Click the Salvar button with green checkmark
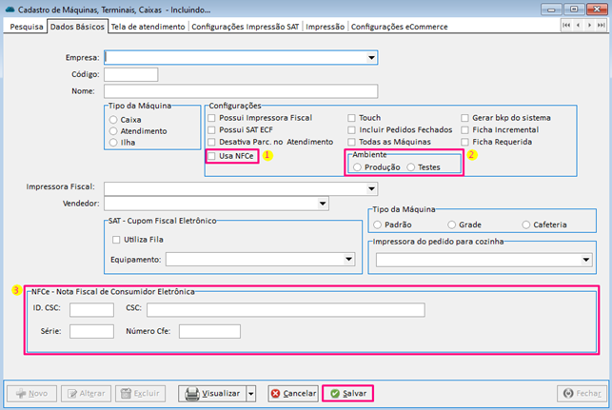 point(347,393)
